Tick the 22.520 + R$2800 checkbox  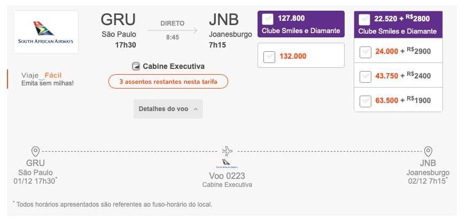pos(364,20)
